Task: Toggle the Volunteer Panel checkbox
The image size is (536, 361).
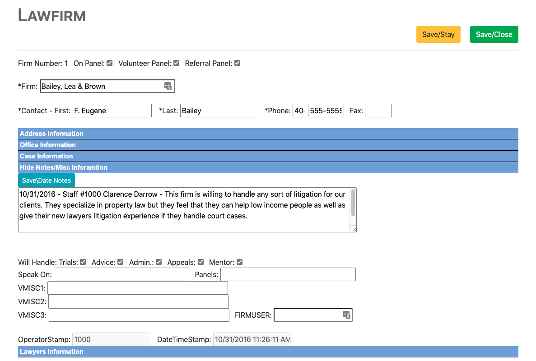Action: point(177,63)
